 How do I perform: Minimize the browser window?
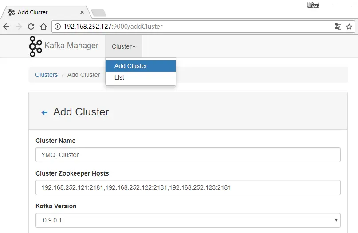335,4
